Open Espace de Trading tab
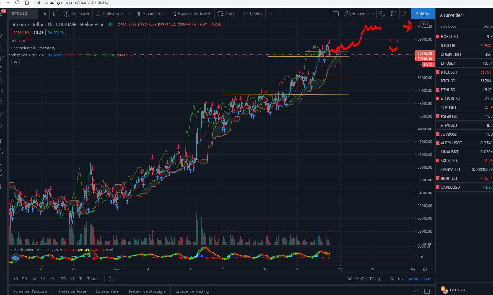 (192, 291)
